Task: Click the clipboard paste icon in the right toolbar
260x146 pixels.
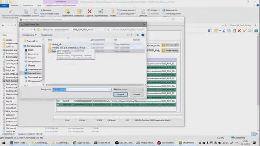Action: [x=234, y=31]
